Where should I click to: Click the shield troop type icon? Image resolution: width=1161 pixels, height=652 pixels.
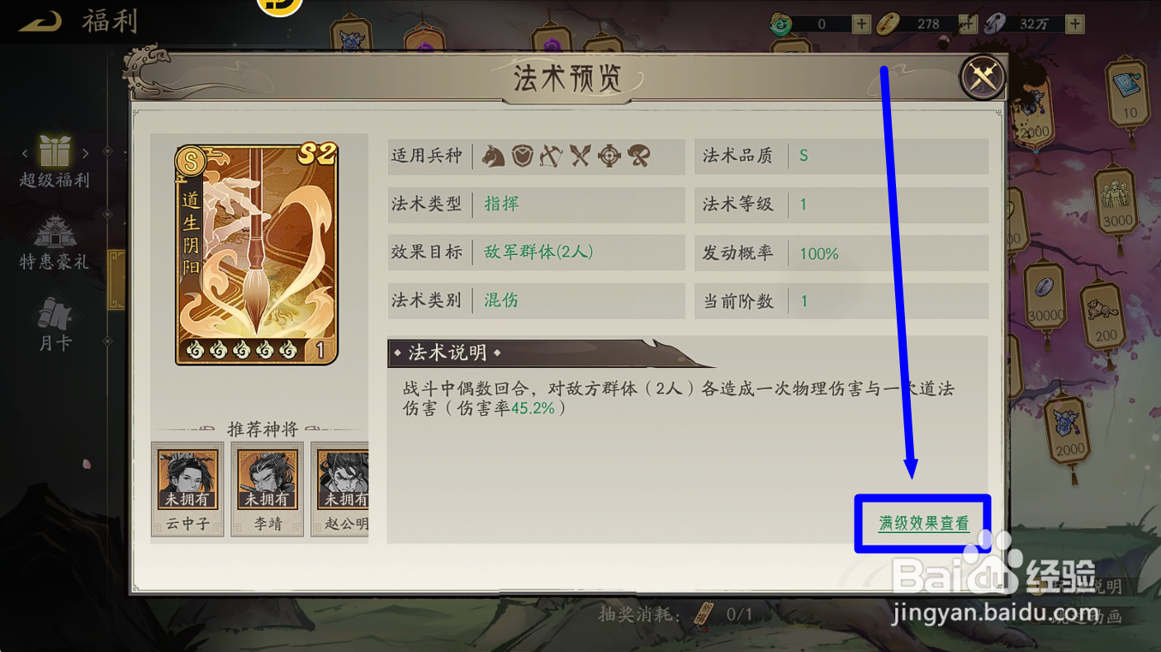[523, 155]
